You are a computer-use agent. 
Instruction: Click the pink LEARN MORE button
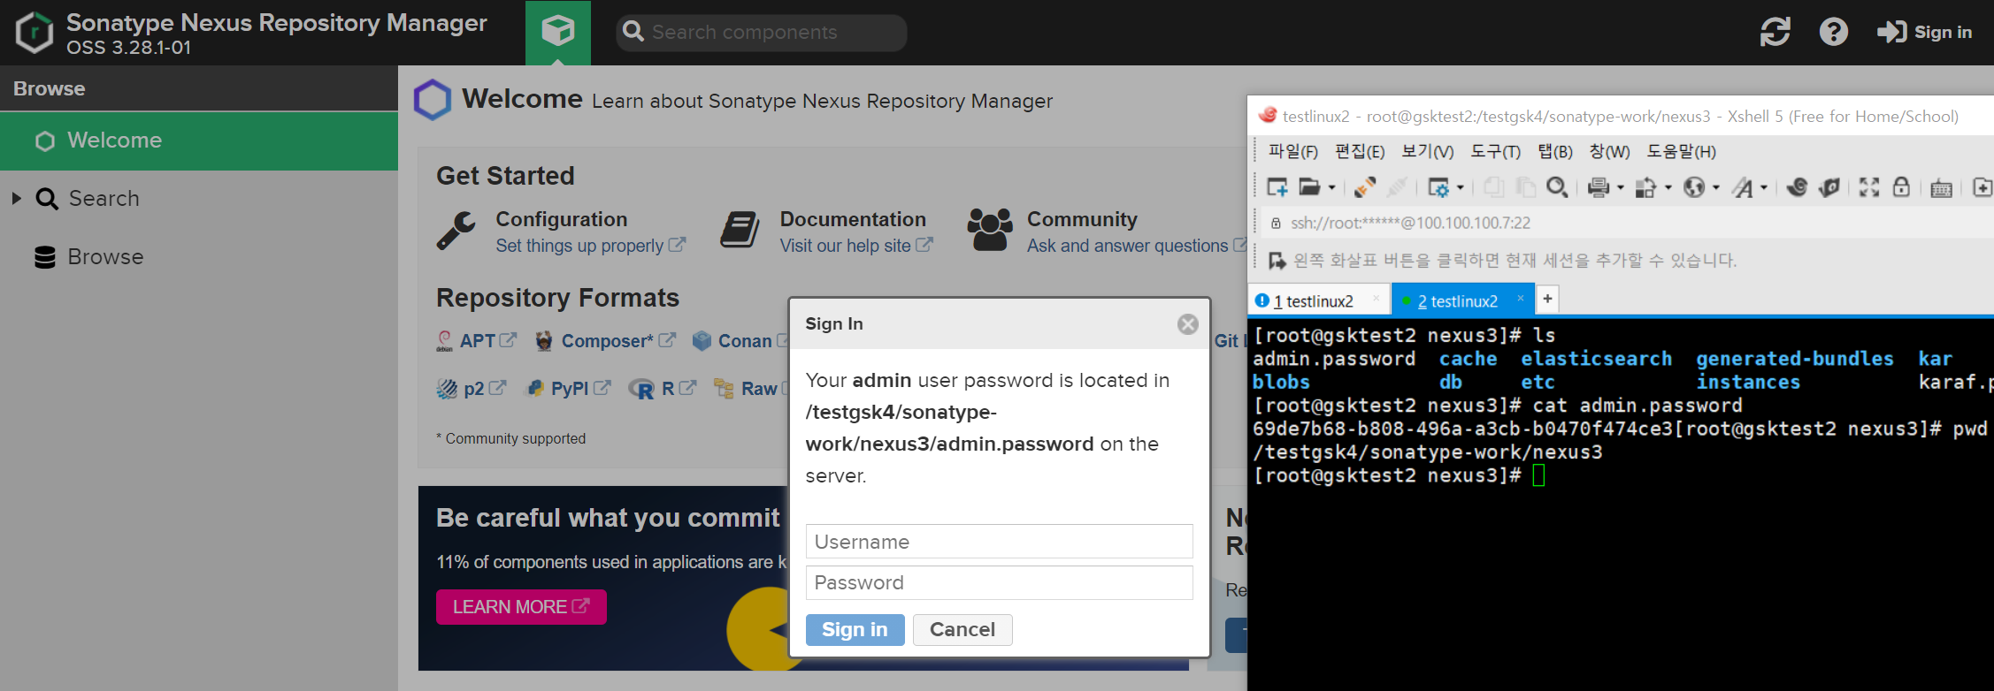(x=521, y=607)
